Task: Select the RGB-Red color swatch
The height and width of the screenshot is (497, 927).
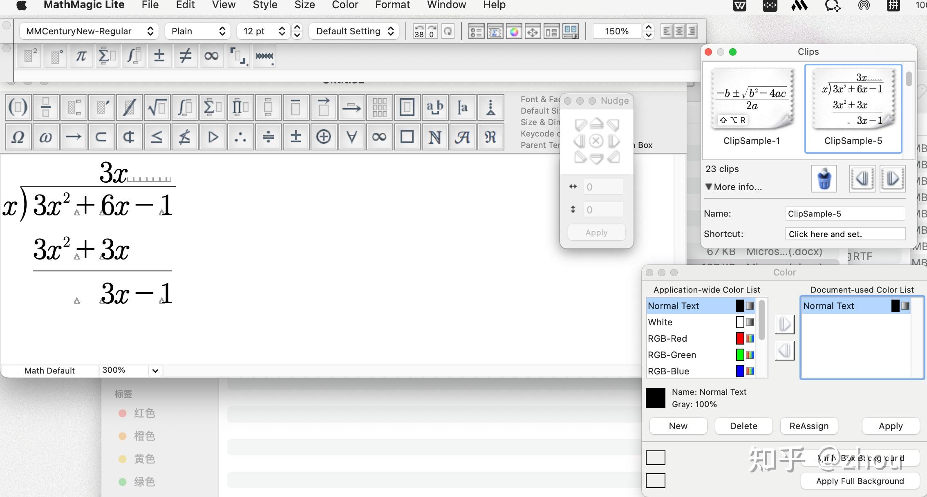Action: 740,338
